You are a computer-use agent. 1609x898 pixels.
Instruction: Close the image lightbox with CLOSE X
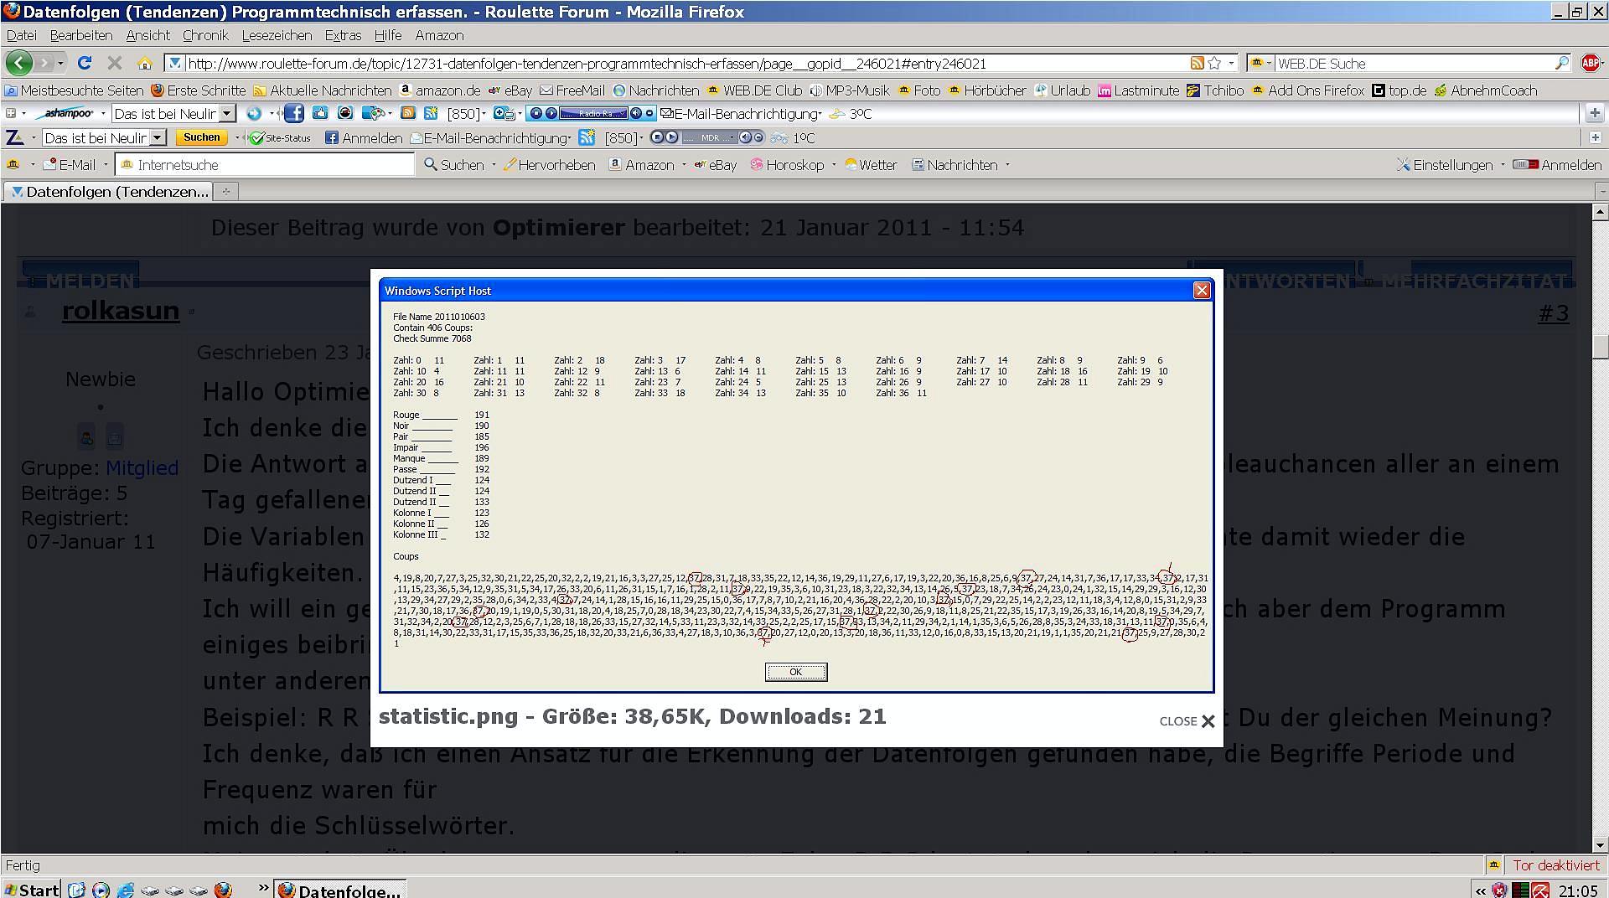1187,721
